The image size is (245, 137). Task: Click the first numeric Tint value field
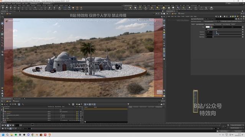click(x=217, y=27)
